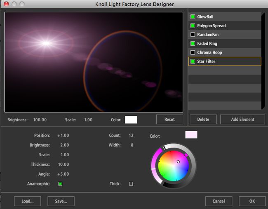Edit the global Scale value beside the preview
268x209 pixels.
point(88,120)
